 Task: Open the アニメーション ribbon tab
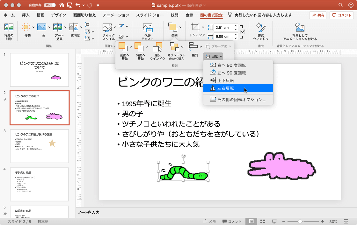pos(116,15)
